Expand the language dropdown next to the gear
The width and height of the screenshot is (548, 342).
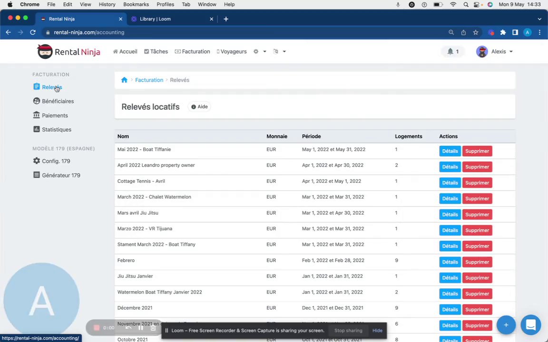pyautogui.click(x=279, y=51)
